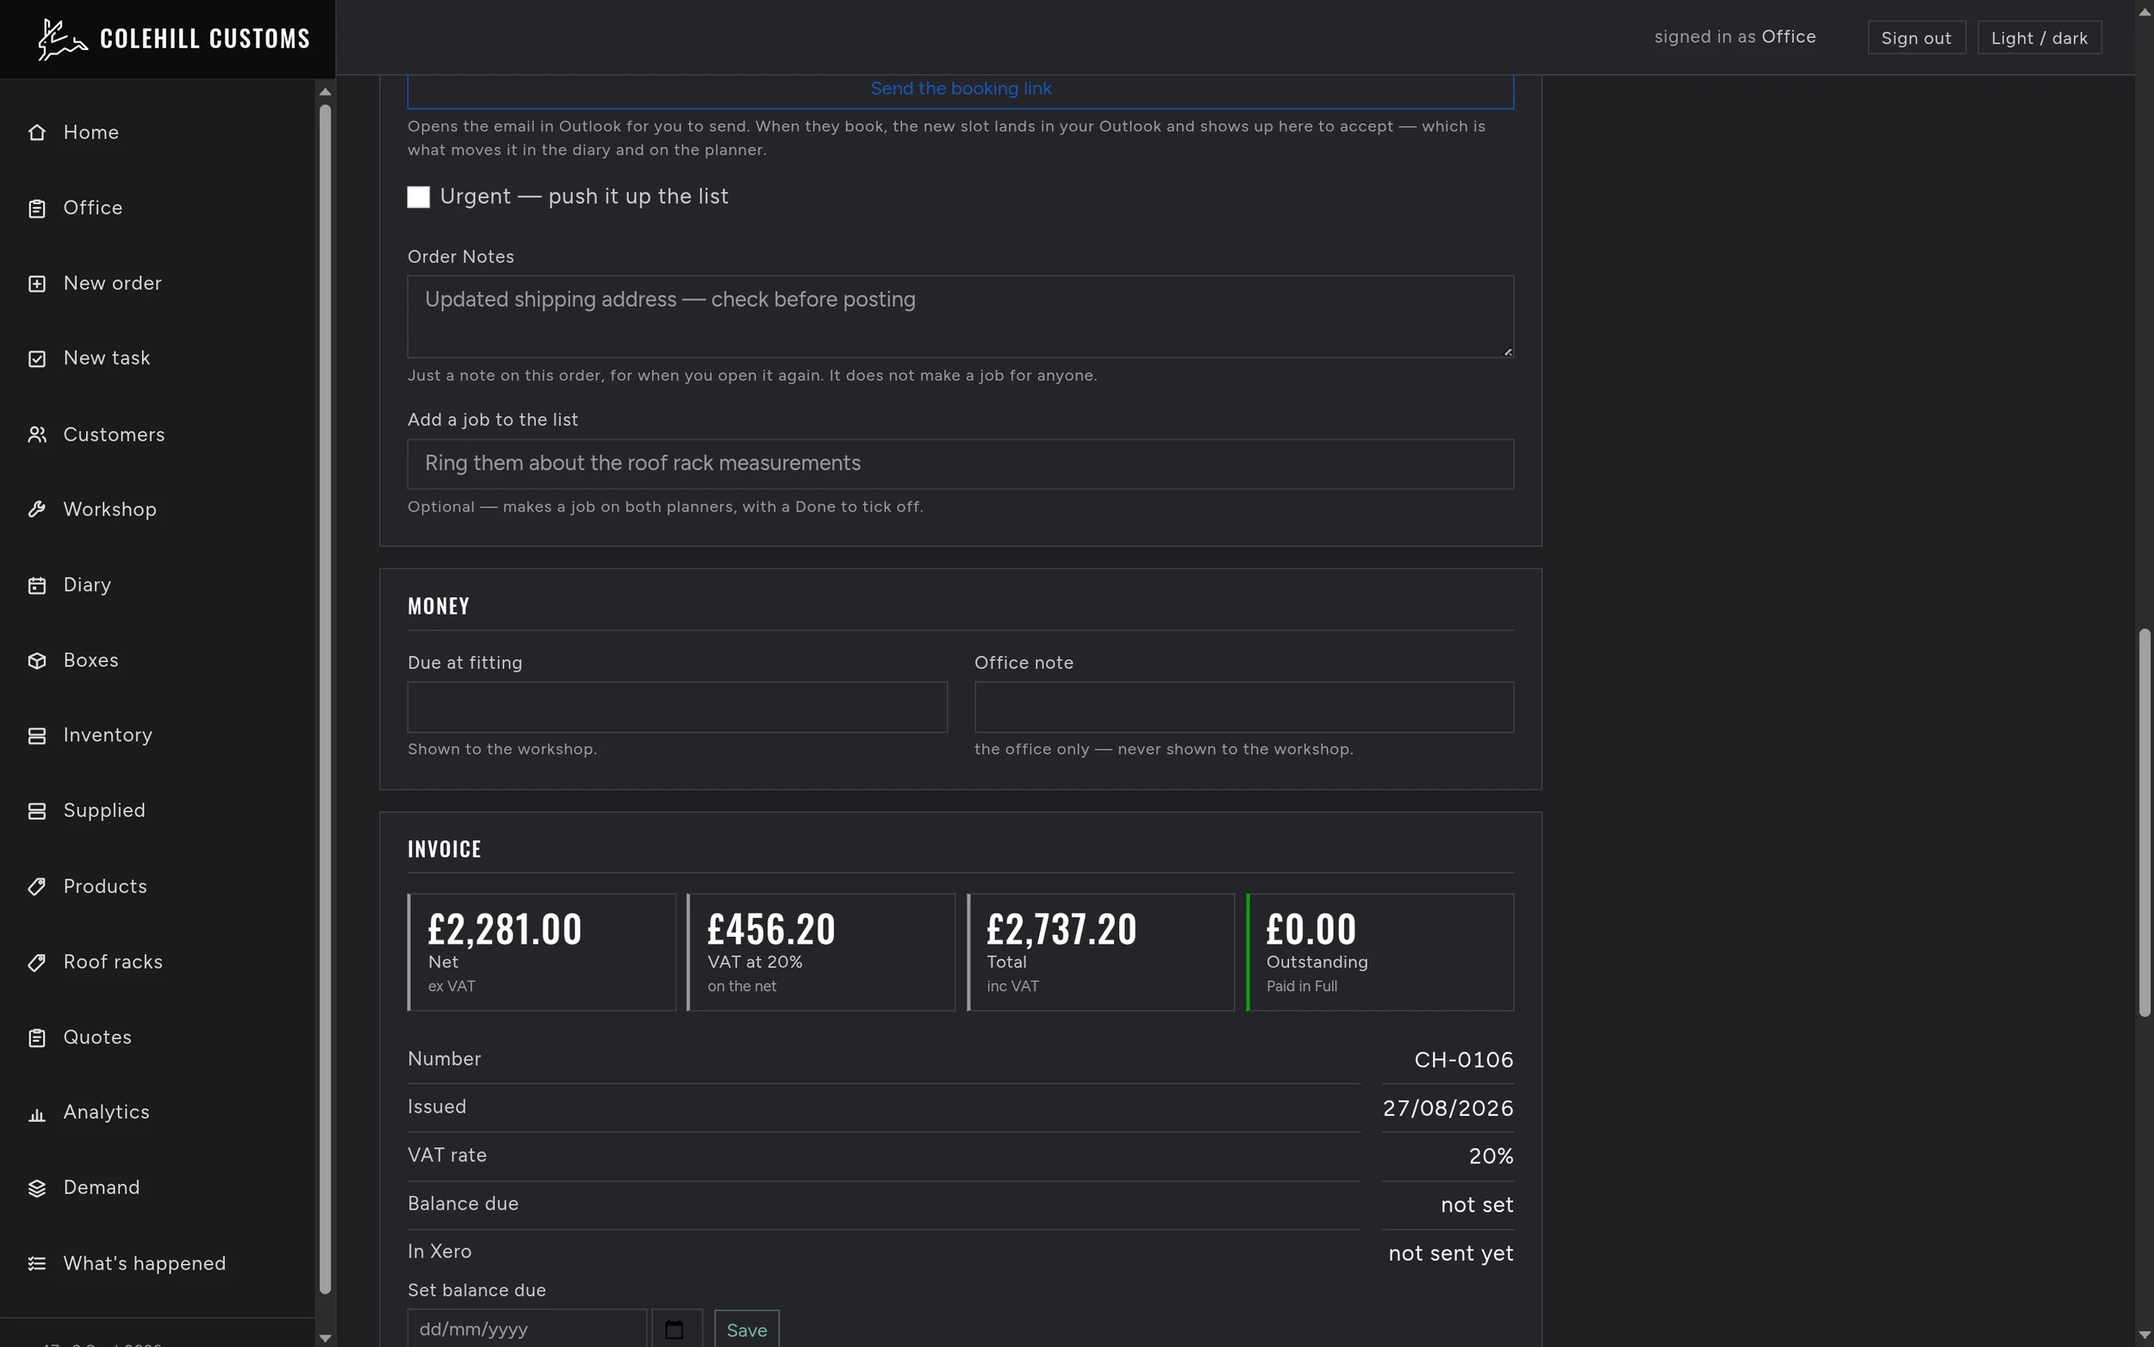Click the Workshop wrench icon
The height and width of the screenshot is (1347, 2154).
click(36, 509)
